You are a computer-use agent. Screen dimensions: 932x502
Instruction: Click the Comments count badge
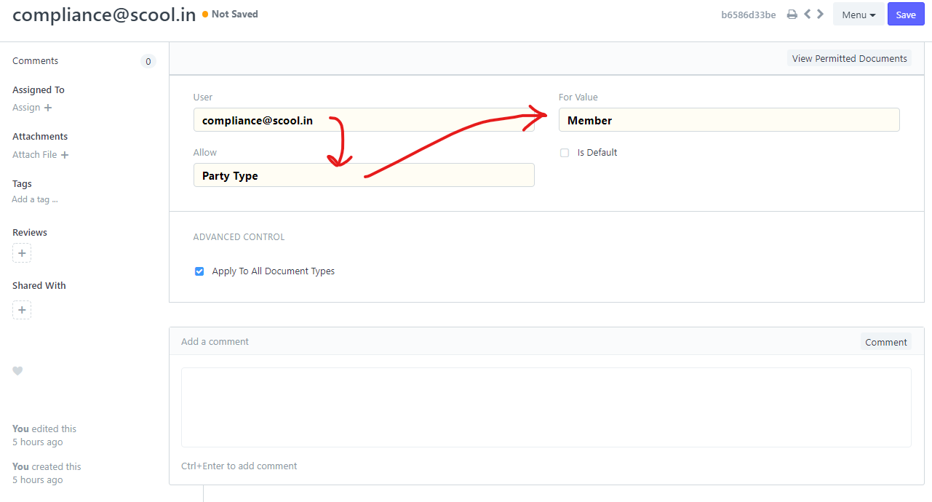click(148, 61)
